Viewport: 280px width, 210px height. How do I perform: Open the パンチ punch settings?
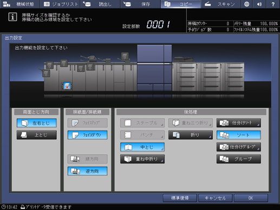click(142, 135)
